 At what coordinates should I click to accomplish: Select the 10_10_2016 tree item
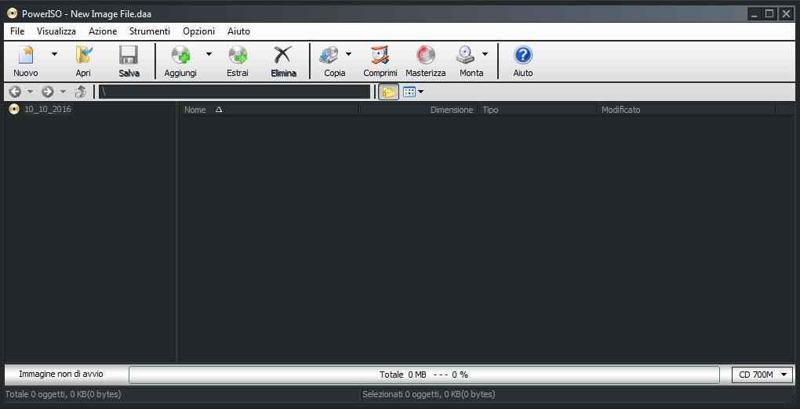(48, 109)
